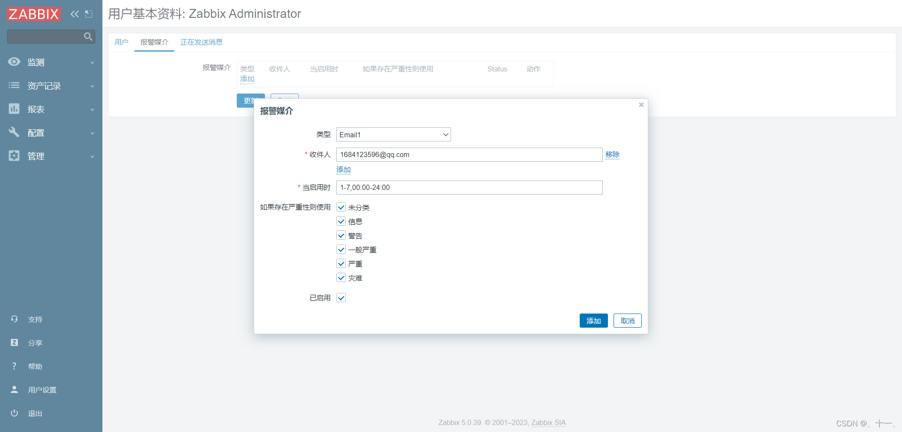
Task: Expand the 配置 menu chevron
Action: 92,133
